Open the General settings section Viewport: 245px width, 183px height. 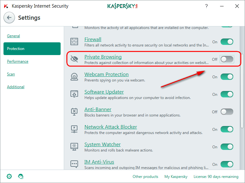click(13, 36)
